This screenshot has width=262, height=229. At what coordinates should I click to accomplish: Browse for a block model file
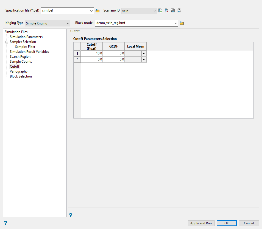(x=182, y=23)
